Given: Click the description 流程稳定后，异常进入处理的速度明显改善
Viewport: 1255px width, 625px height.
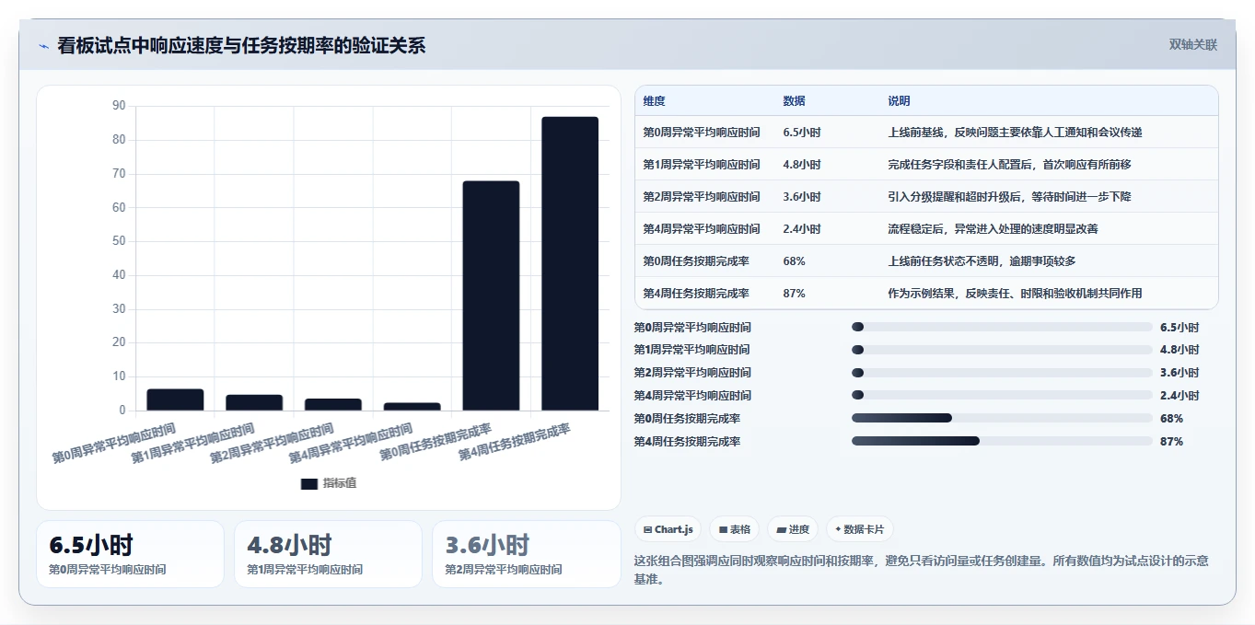Looking at the screenshot, I should 993,229.
